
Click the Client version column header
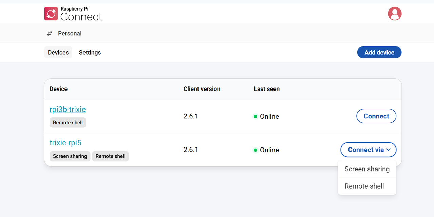202,89
